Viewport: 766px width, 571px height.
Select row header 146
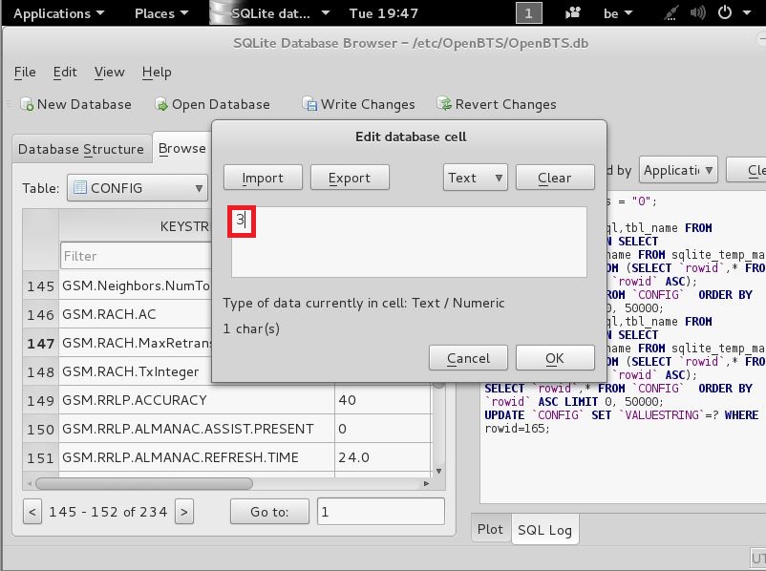pos(40,314)
